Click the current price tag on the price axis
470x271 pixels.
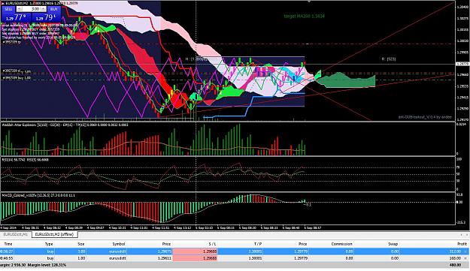462,64
